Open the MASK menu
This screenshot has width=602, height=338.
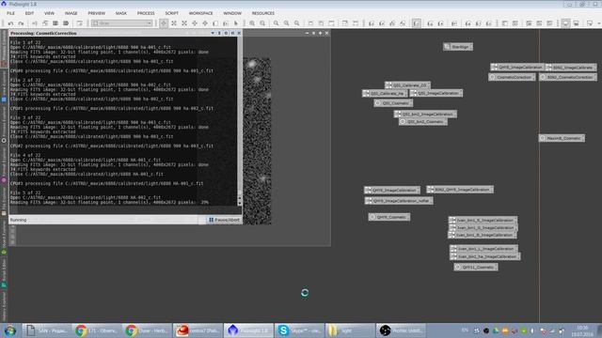click(x=121, y=13)
